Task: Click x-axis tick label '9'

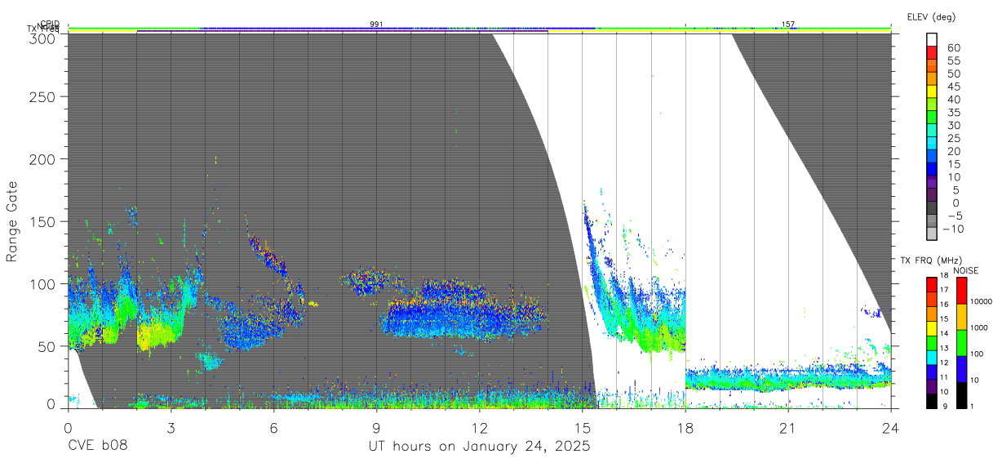Action: (376, 427)
